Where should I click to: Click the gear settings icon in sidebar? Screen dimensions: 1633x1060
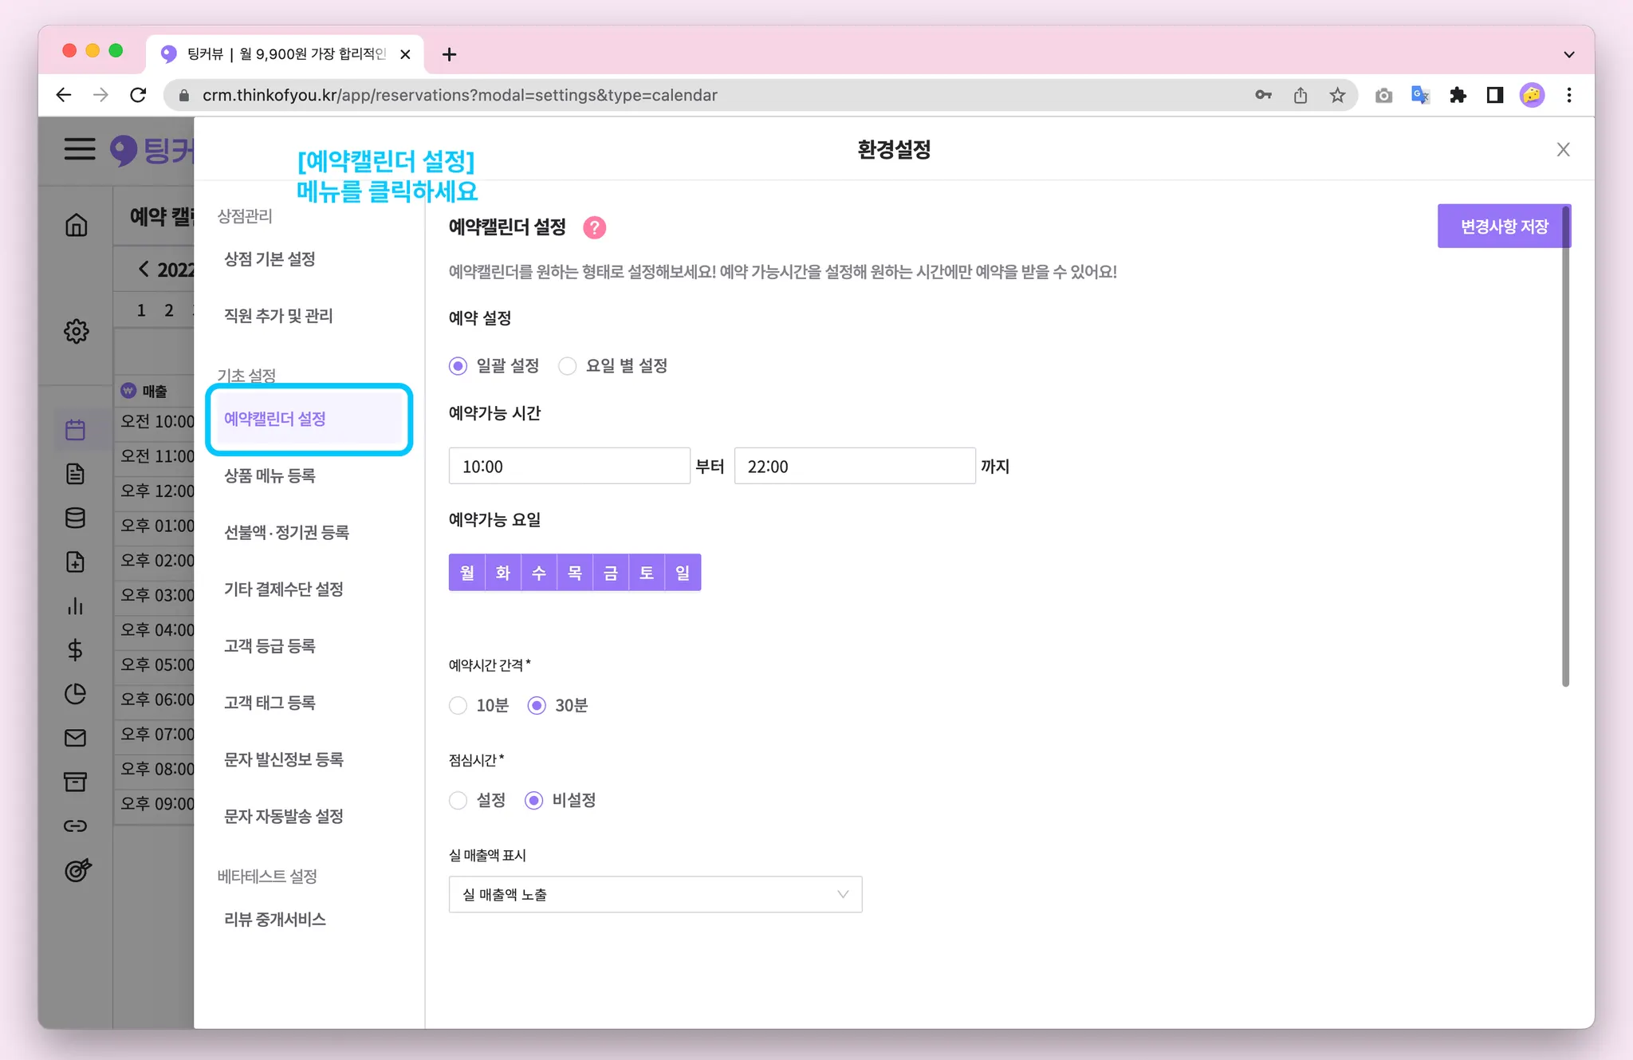click(x=77, y=331)
